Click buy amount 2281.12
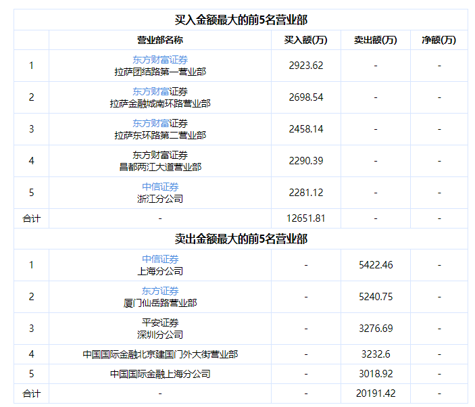Screen dimensions: 475x407 point(306,193)
